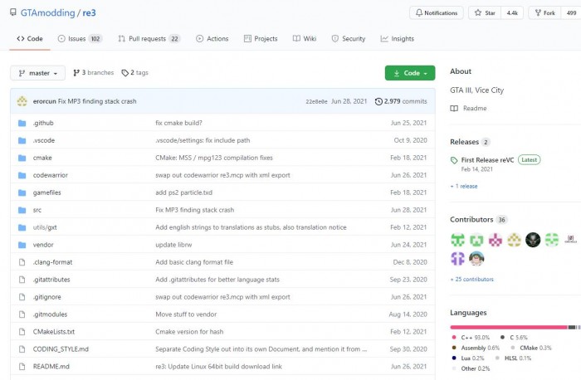Viewport: 581px width, 380px height.
Task: Click the .github folder icon
Action: [x=22, y=123]
